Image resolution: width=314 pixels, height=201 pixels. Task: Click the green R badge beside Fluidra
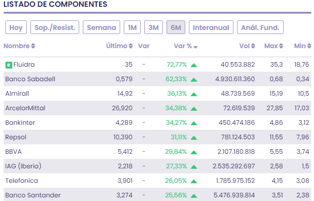(x=9, y=65)
